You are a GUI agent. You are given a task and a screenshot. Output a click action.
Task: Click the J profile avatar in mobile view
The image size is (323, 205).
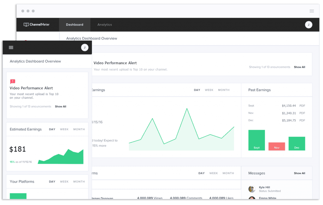point(85,48)
